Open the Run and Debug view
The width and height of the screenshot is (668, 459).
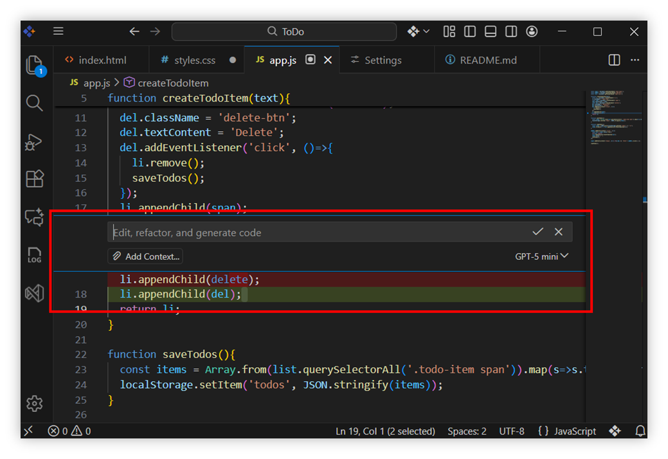point(34,142)
